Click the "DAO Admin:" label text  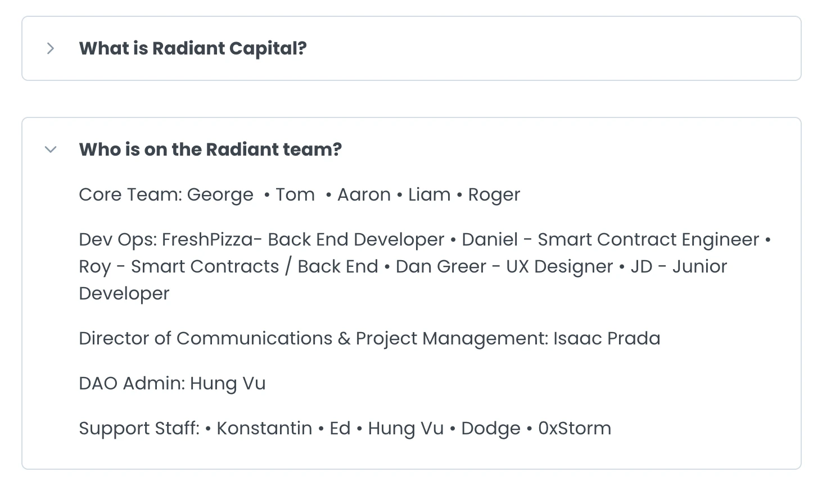click(132, 383)
